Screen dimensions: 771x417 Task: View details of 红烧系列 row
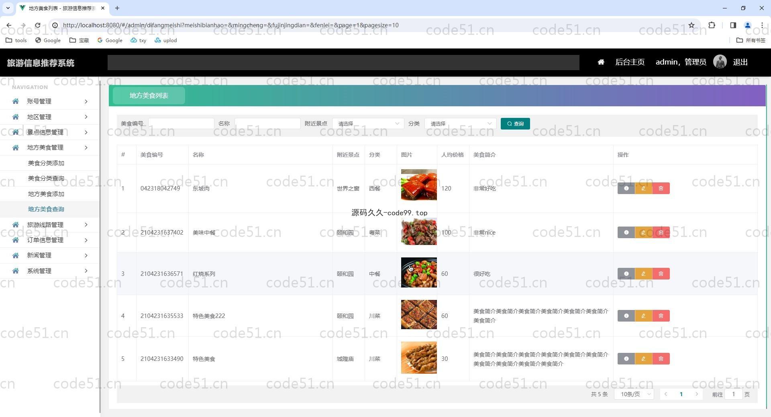[626, 274]
